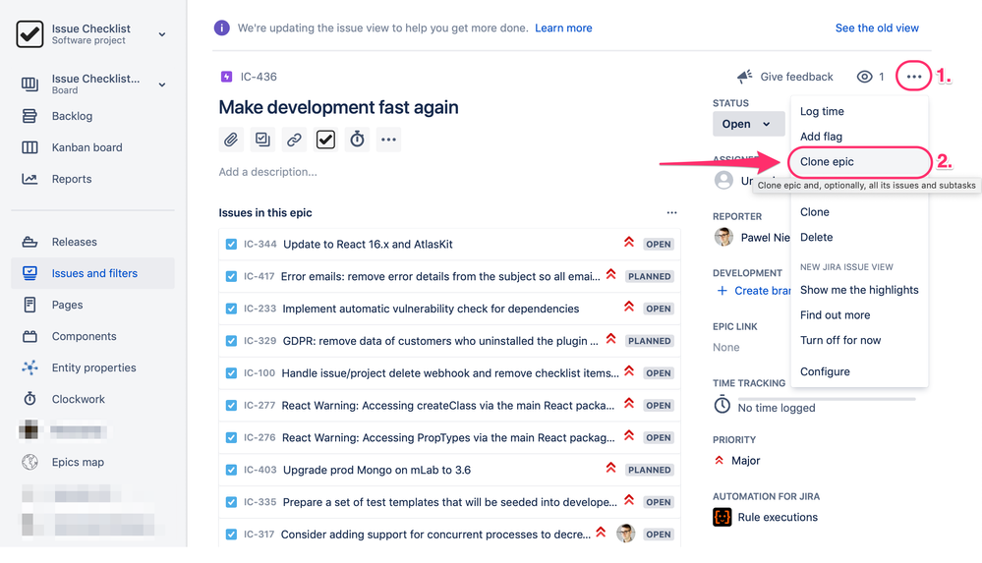
Task: Edit the Make development fast again title
Action: coord(338,107)
